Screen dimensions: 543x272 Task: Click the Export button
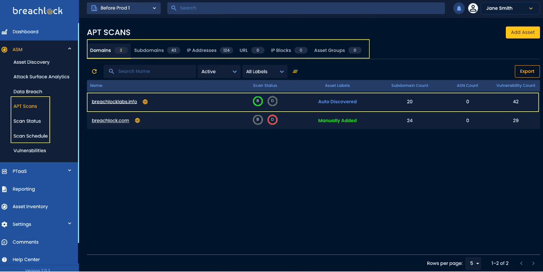click(x=527, y=72)
